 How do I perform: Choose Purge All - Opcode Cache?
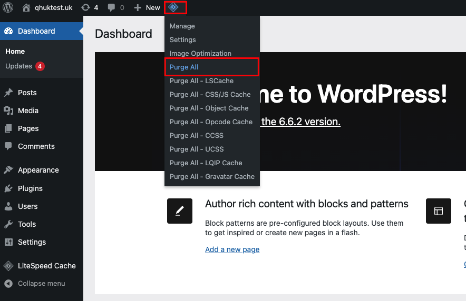pyautogui.click(x=211, y=122)
